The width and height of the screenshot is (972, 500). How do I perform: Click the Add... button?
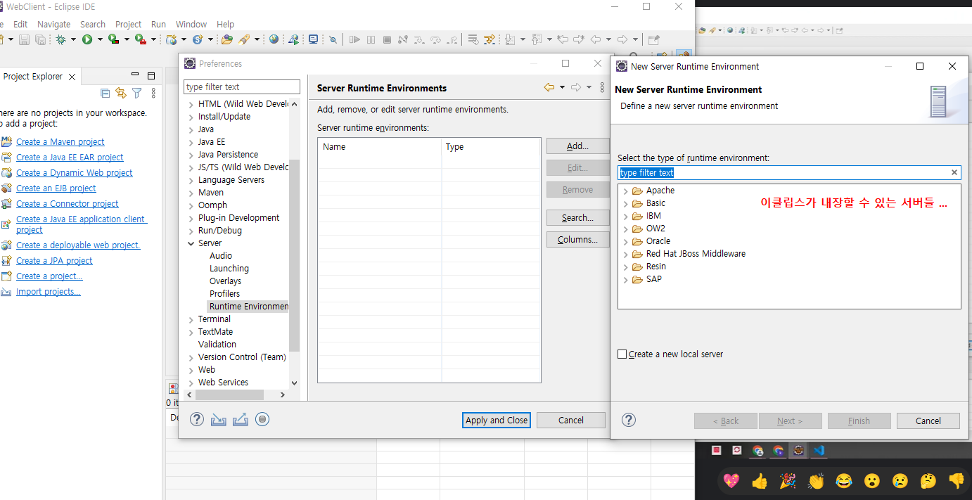pos(577,146)
